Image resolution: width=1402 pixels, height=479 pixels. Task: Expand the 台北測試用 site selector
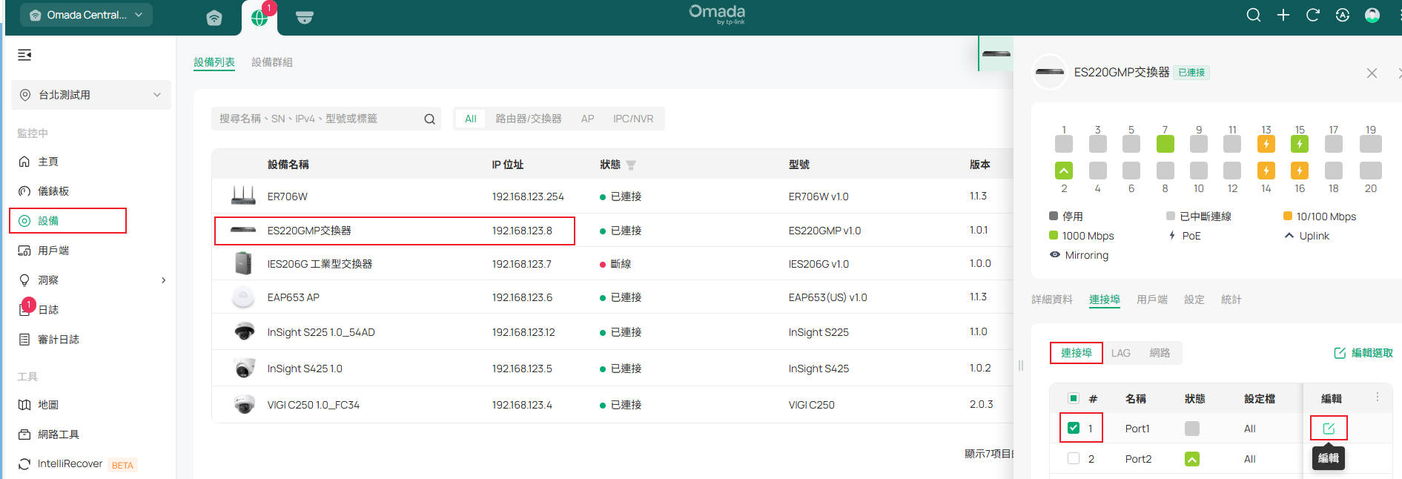pos(92,95)
